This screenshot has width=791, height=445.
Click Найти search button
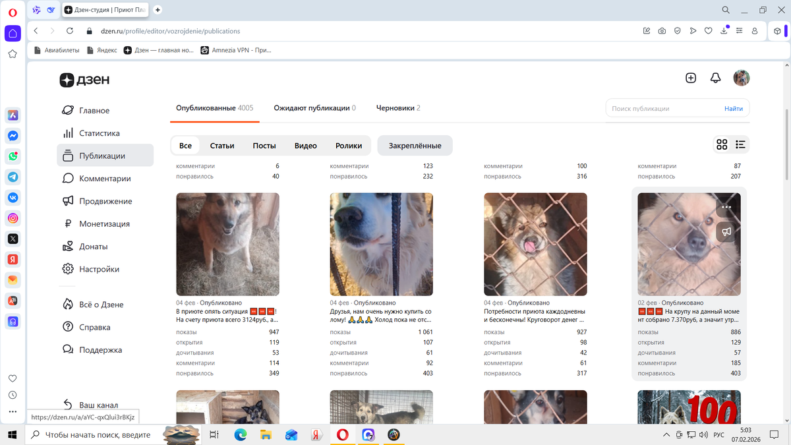click(734, 109)
